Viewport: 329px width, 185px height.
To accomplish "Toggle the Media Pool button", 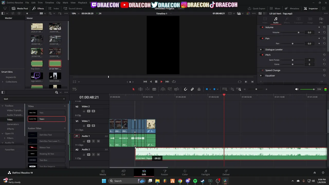I will pyautogui.click(x=20, y=8).
